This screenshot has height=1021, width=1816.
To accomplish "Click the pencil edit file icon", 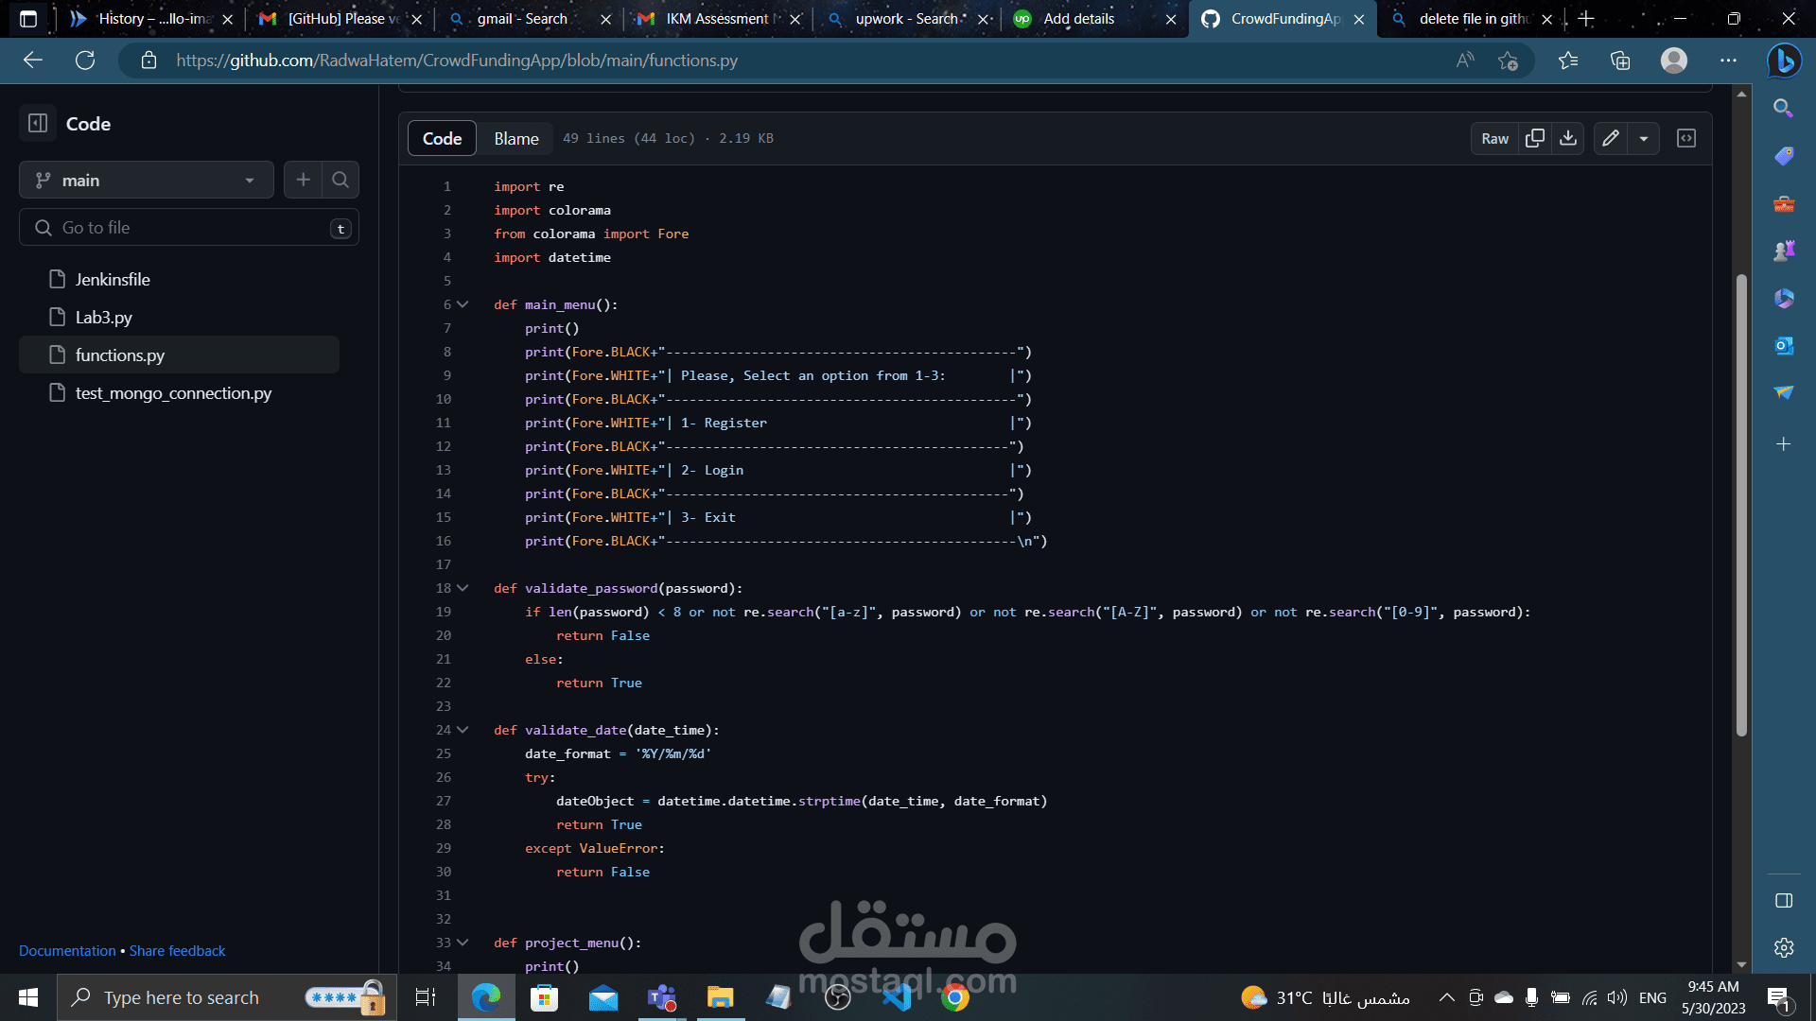I will pos(1611,138).
